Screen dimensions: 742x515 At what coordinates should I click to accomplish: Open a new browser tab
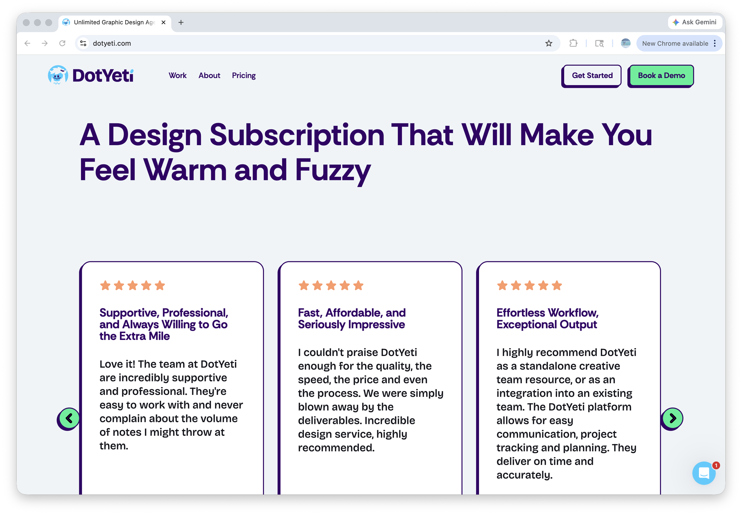pos(181,22)
